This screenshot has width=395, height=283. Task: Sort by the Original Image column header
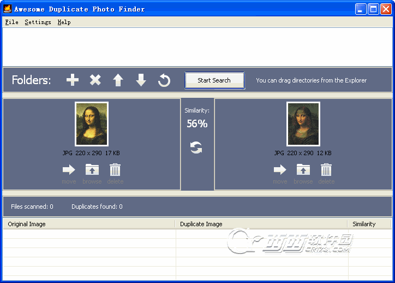pos(89,224)
